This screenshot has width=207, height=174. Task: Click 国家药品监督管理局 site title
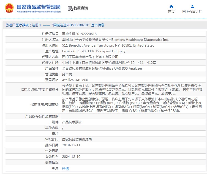click(39, 7)
